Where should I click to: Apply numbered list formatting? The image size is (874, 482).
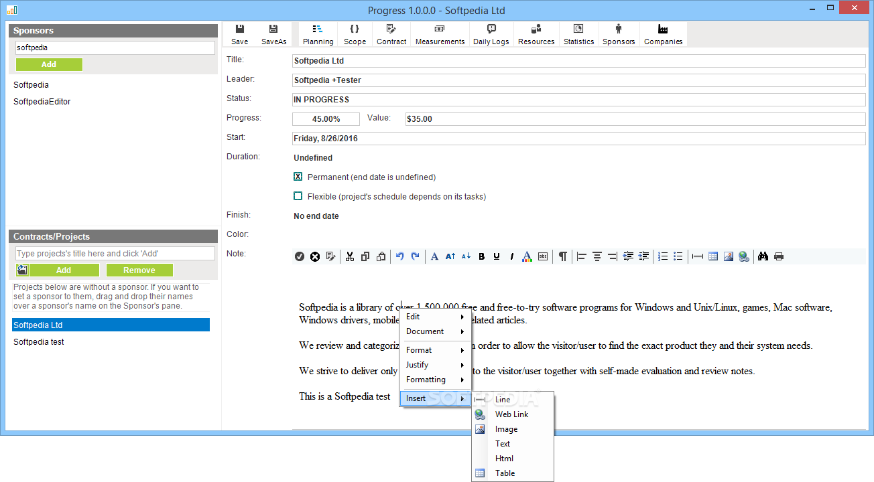(663, 256)
